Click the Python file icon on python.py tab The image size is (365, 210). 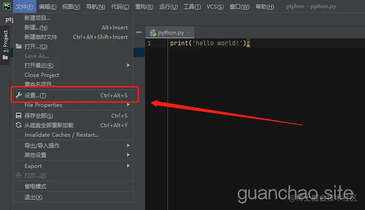click(x=153, y=33)
